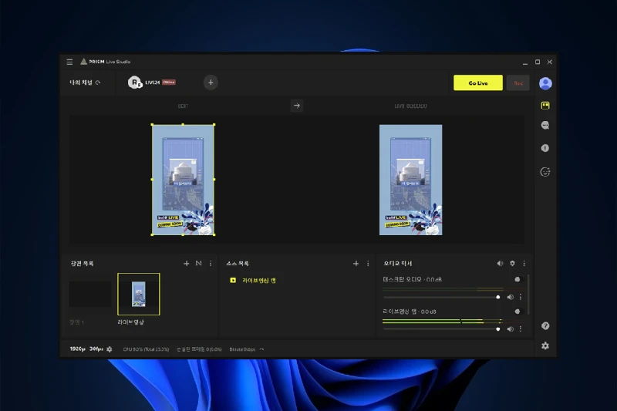The image size is (617, 411).
Task: Open the chat panel in right sidebar
Action: (x=545, y=125)
